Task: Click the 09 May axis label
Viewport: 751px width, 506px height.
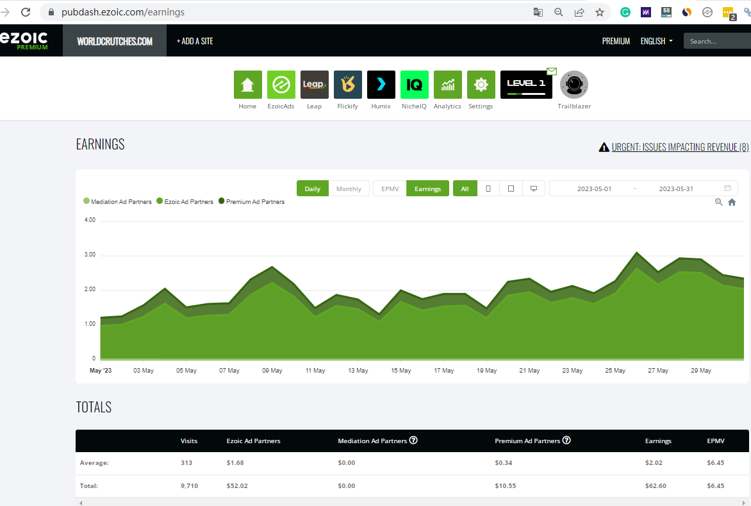Action: tap(272, 371)
